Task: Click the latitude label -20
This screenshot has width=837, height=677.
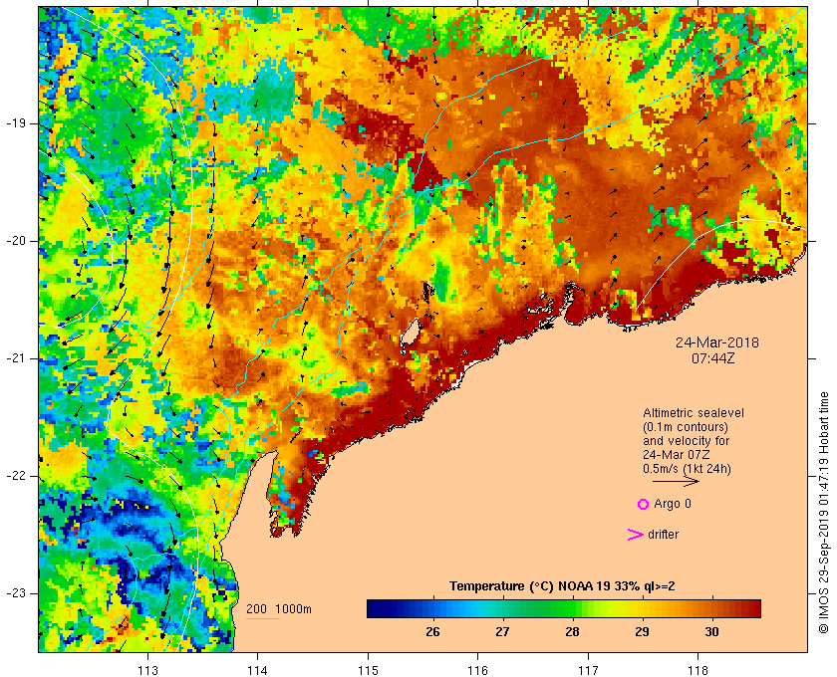Action: pyautogui.click(x=16, y=241)
